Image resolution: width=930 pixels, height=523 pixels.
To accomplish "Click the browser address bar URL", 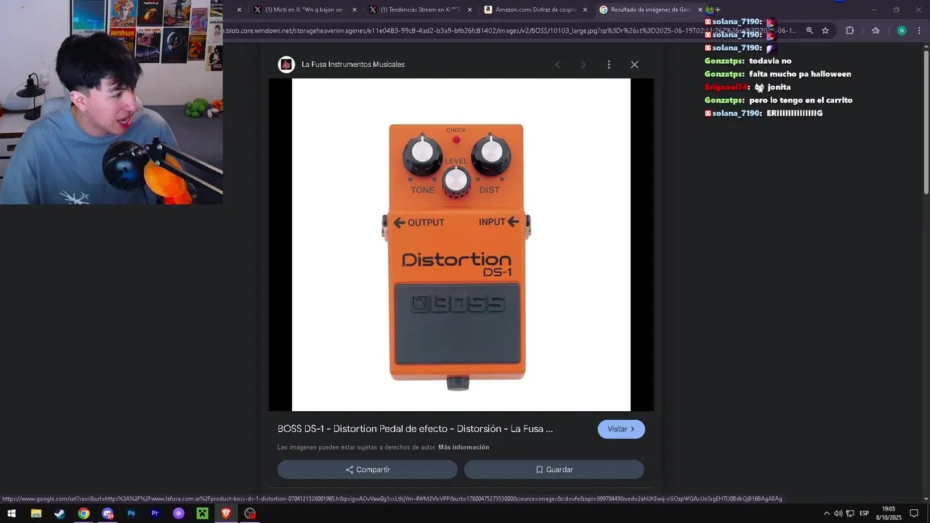I will (x=511, y=31).
